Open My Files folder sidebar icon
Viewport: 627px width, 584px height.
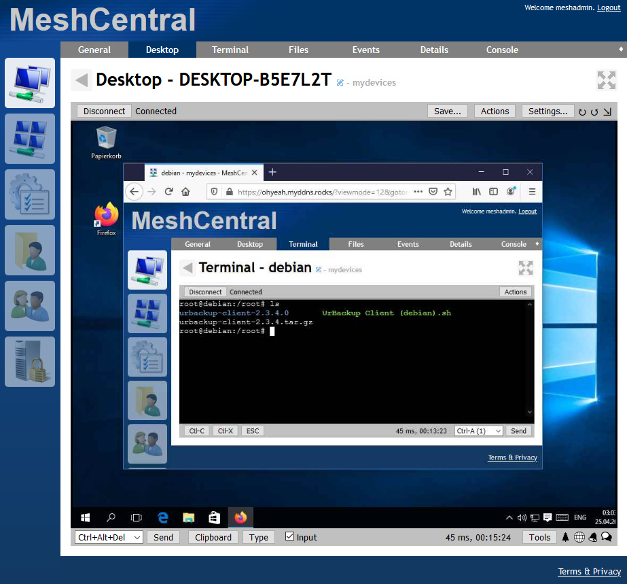point(30,250)
